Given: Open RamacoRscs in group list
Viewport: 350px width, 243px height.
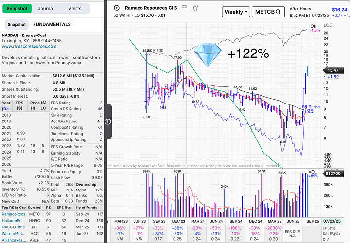Looking at the screenshot, I should pyautogui.click(x=14, y=214).
